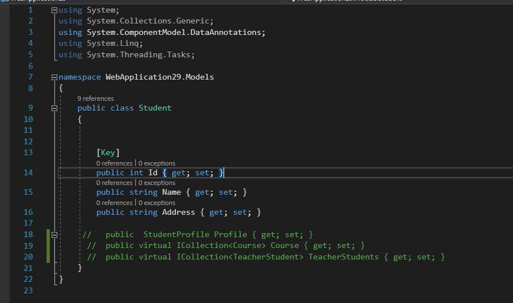Click the 'Address' property identifier
This screenshot has height=303, width=513.
(178, 213)
